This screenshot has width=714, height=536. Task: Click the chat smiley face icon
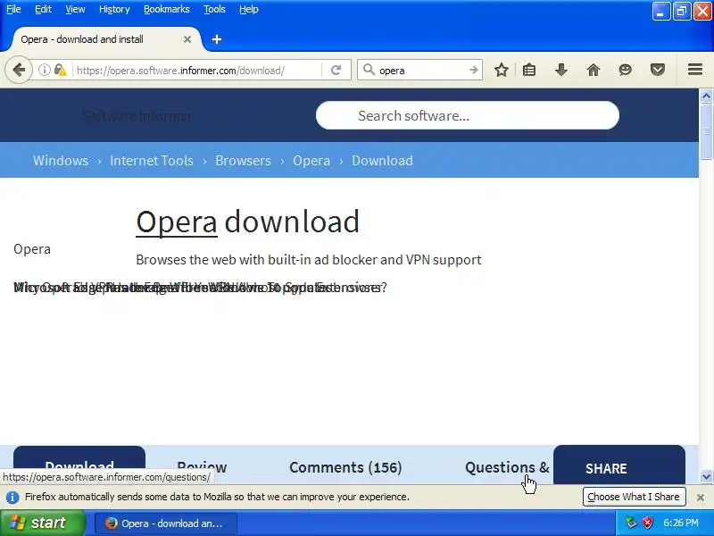pos(626,70)
